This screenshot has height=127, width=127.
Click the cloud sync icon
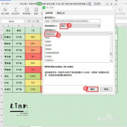pyautogui.click(x=107, y=4)
